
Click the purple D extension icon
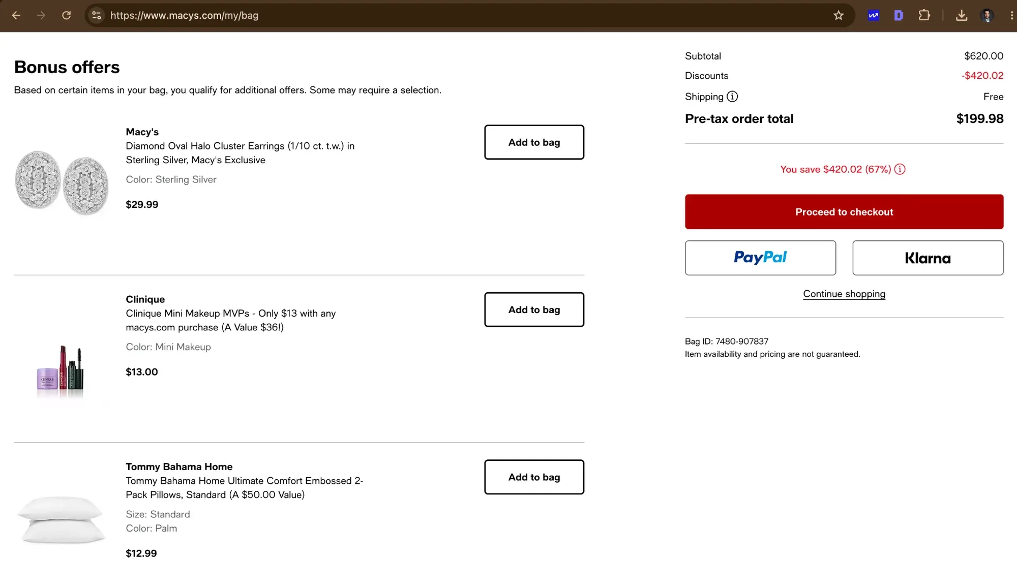(899, 15)
